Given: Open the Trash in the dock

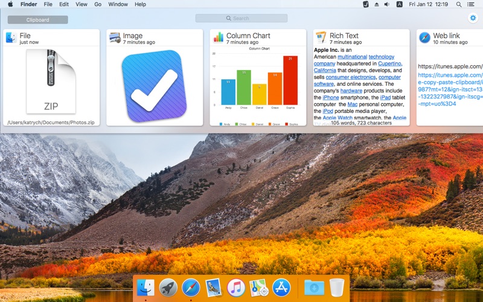Looking at the screenshot, I should pyautogui.click(x=337, y=287).
